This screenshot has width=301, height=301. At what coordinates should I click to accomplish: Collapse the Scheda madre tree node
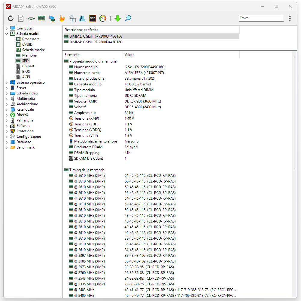tap(7, 34)
